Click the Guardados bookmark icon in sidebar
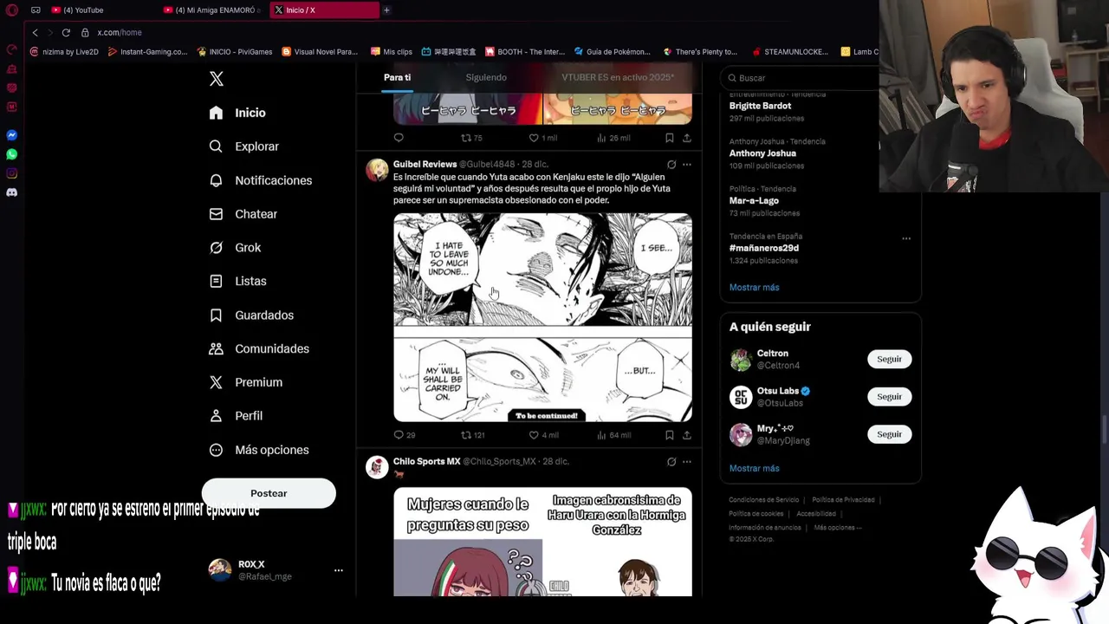The width and height of the screenshot is (1109, 624). pyautogui.click(x=216, y=315)
